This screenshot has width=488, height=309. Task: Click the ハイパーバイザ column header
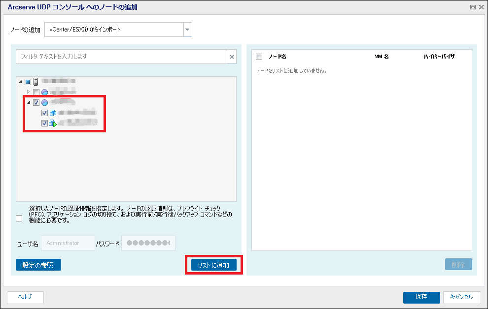(439, 57)
